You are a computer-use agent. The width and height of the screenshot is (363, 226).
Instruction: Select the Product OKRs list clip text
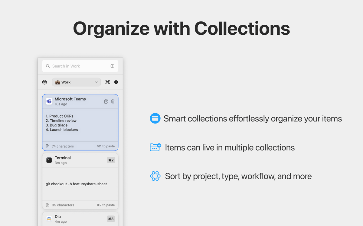(x=62, y=123)
